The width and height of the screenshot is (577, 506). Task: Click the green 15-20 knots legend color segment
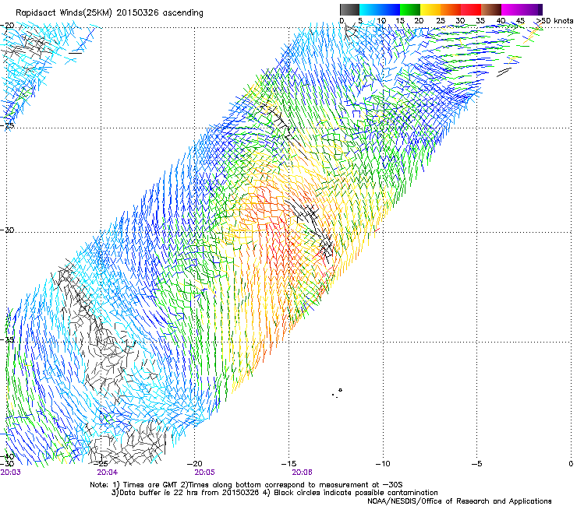click(410, 9)
